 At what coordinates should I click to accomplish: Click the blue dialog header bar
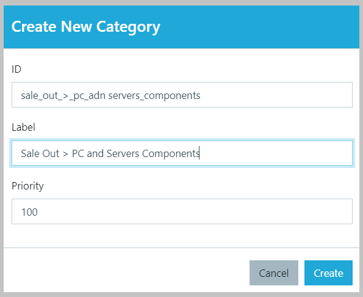point(182,27)
